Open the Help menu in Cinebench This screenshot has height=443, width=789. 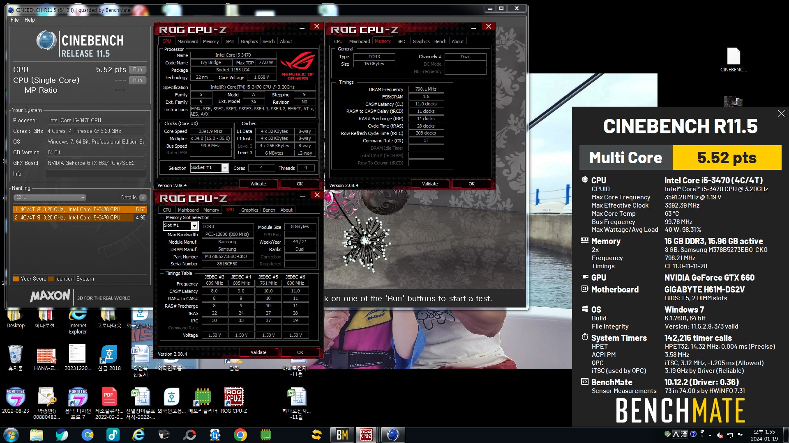[x=30, y=20]
